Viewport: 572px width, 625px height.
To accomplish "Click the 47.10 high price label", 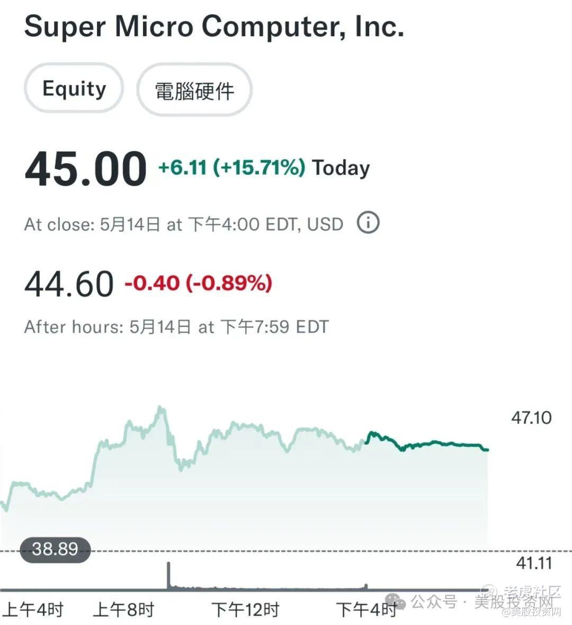I will (531, 418).
